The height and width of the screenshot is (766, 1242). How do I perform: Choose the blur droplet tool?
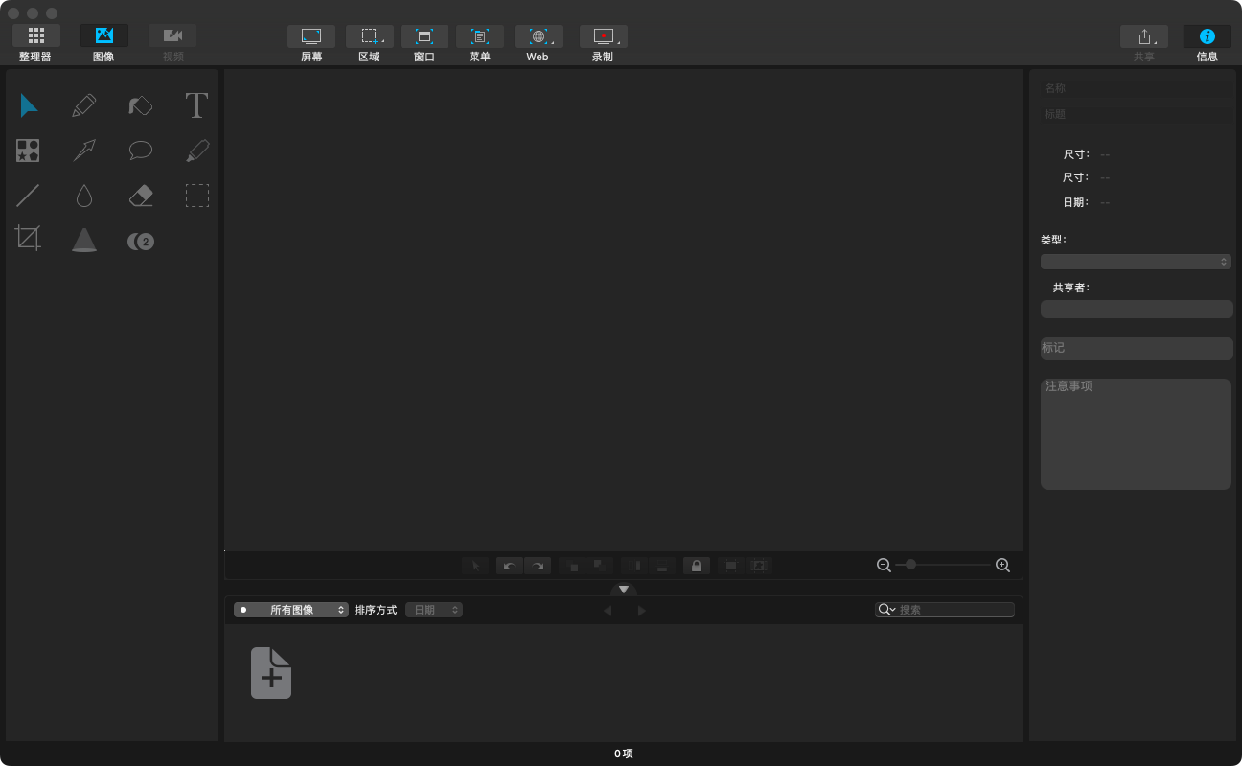coord(84,197)
